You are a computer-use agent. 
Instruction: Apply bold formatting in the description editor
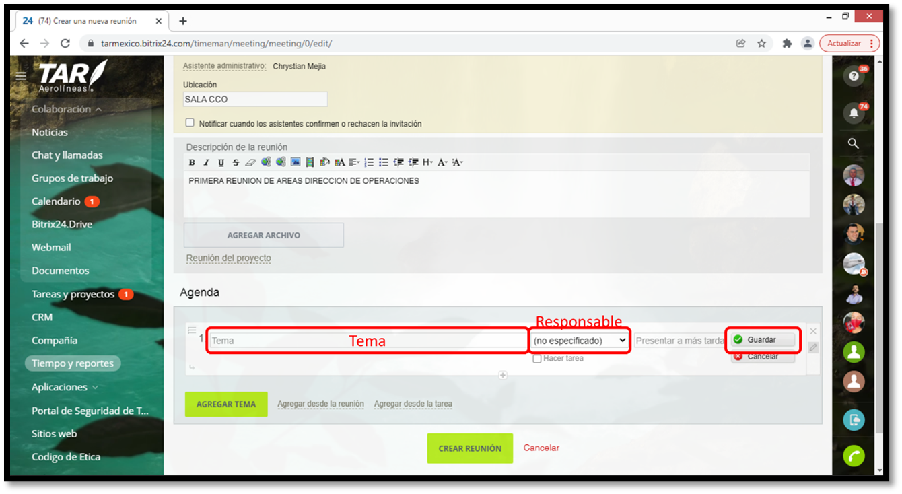pyautogui.click(x=191, y=162)
